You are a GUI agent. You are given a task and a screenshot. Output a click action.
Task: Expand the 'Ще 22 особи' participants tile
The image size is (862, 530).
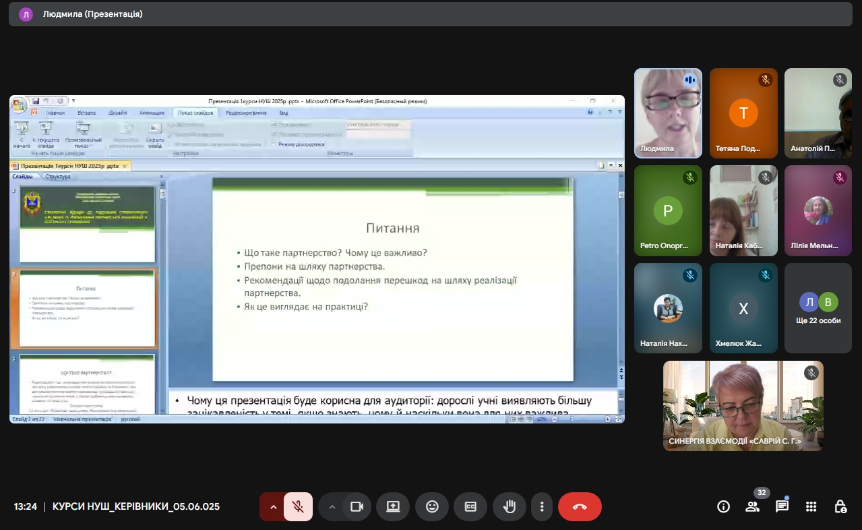(818, 308)
